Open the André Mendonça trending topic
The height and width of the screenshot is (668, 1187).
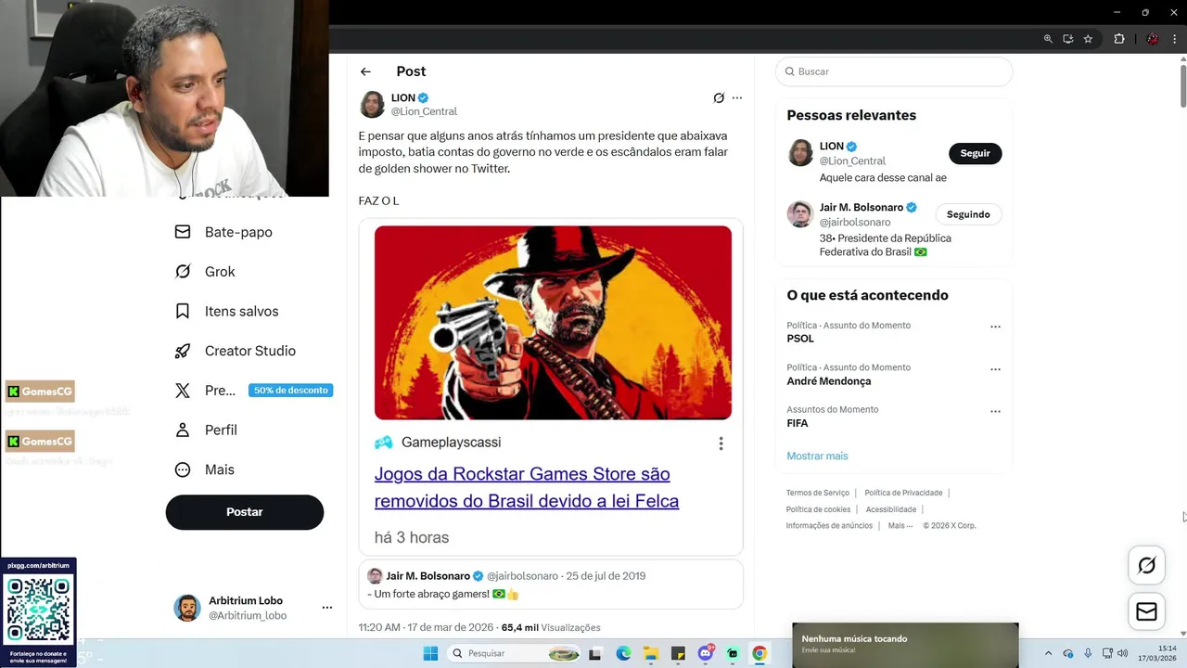(x=829, y=381)
